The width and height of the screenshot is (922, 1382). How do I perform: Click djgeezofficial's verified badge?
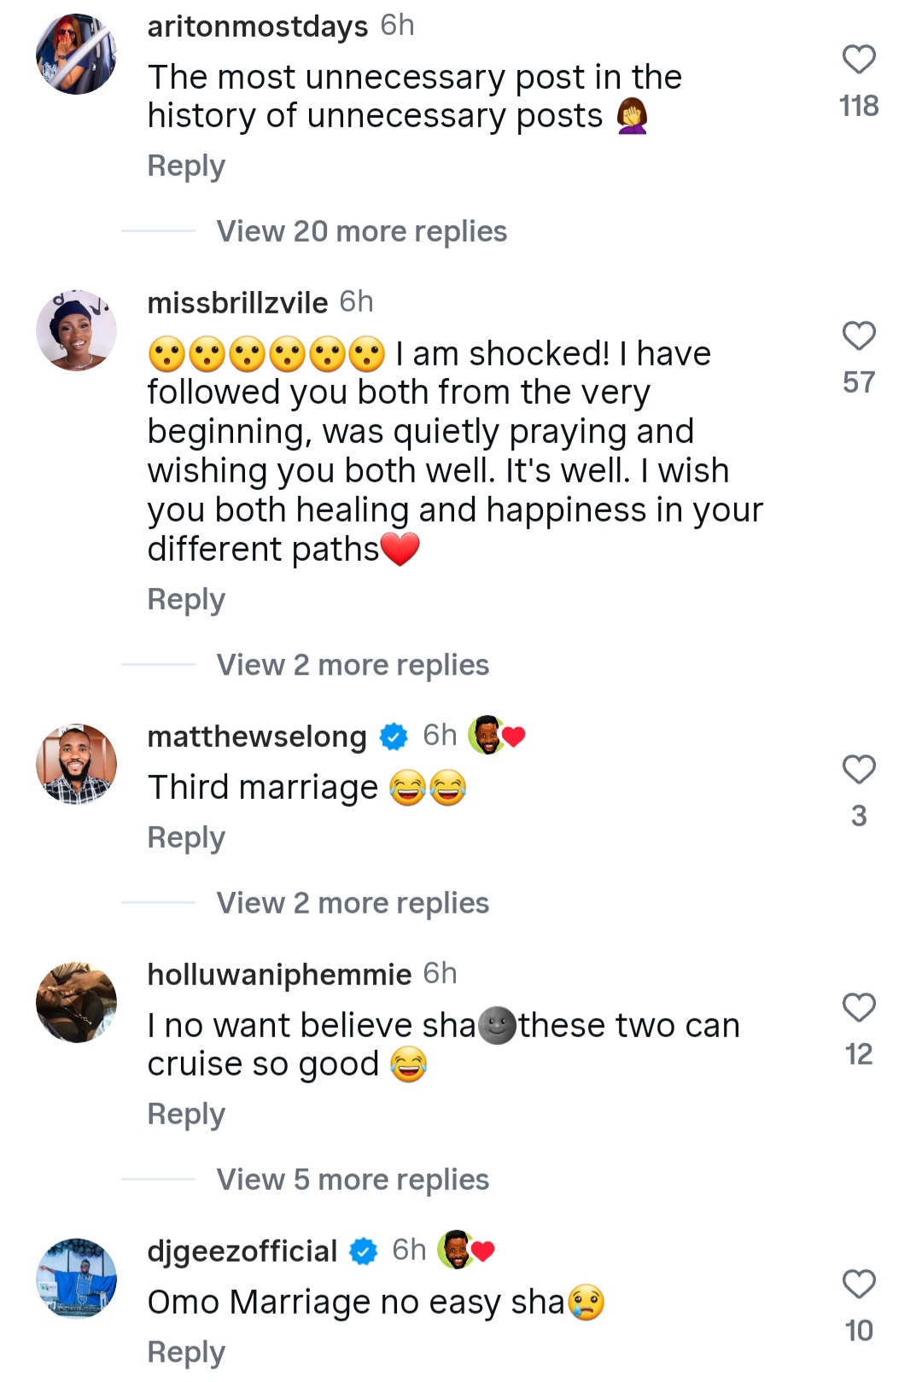tap(364, 1251)
